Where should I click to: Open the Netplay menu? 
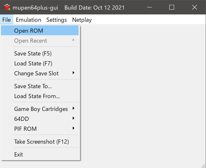pos(82,20)
